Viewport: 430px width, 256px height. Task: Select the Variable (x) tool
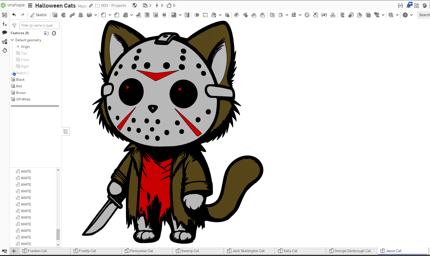pos(324,15)
